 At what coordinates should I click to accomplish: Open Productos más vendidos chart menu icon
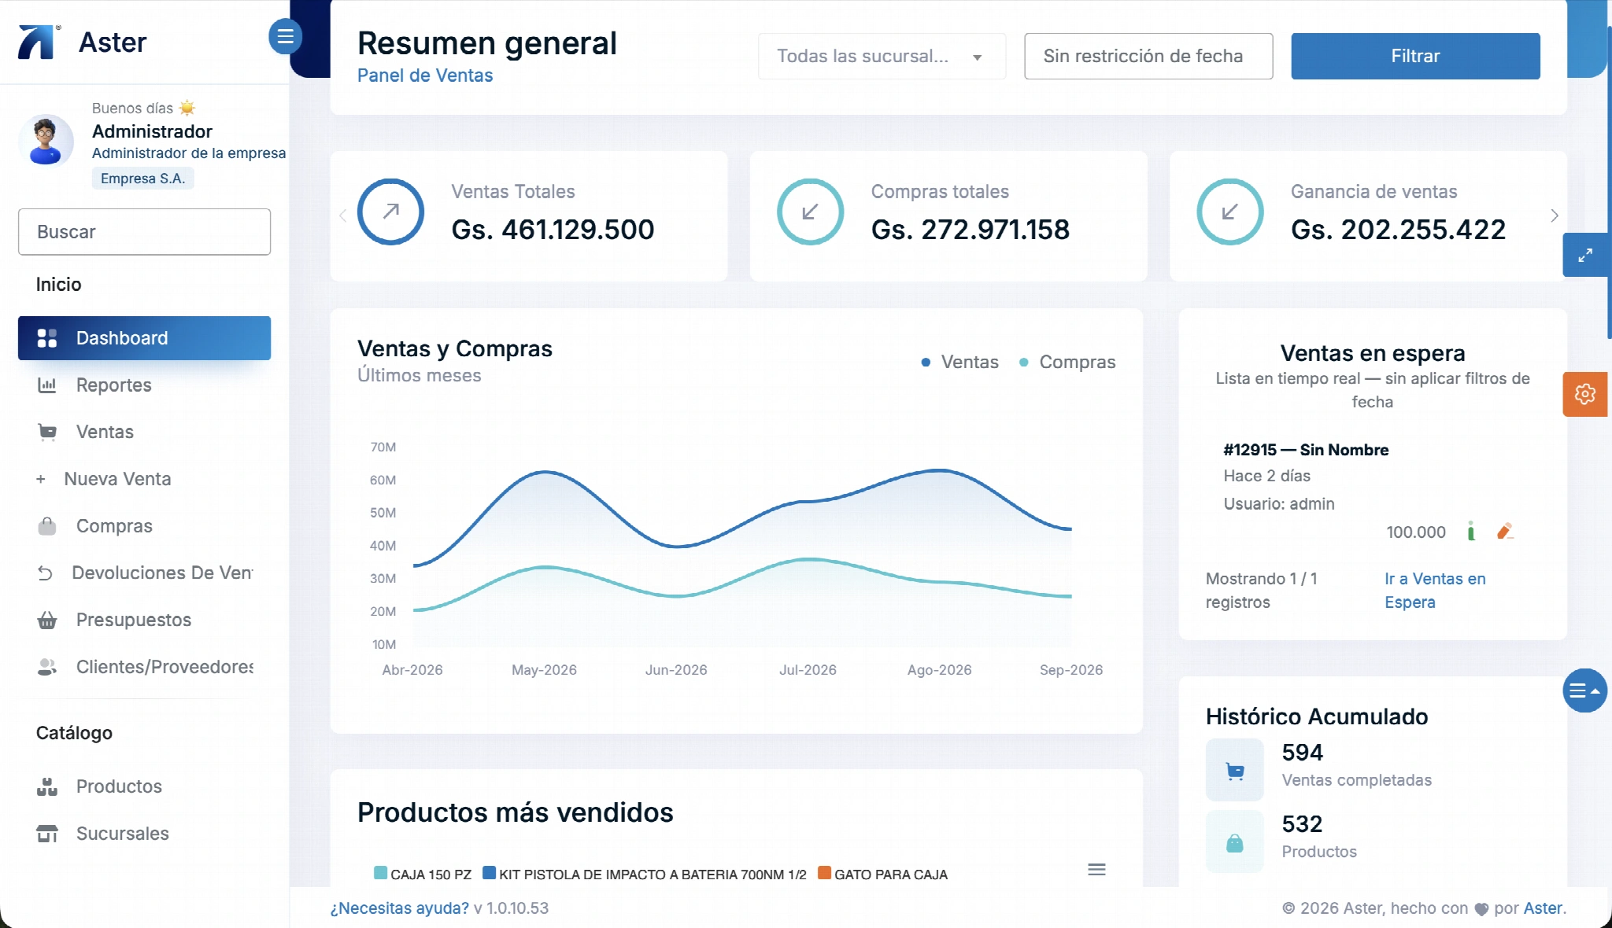(x=1096, y=870)
